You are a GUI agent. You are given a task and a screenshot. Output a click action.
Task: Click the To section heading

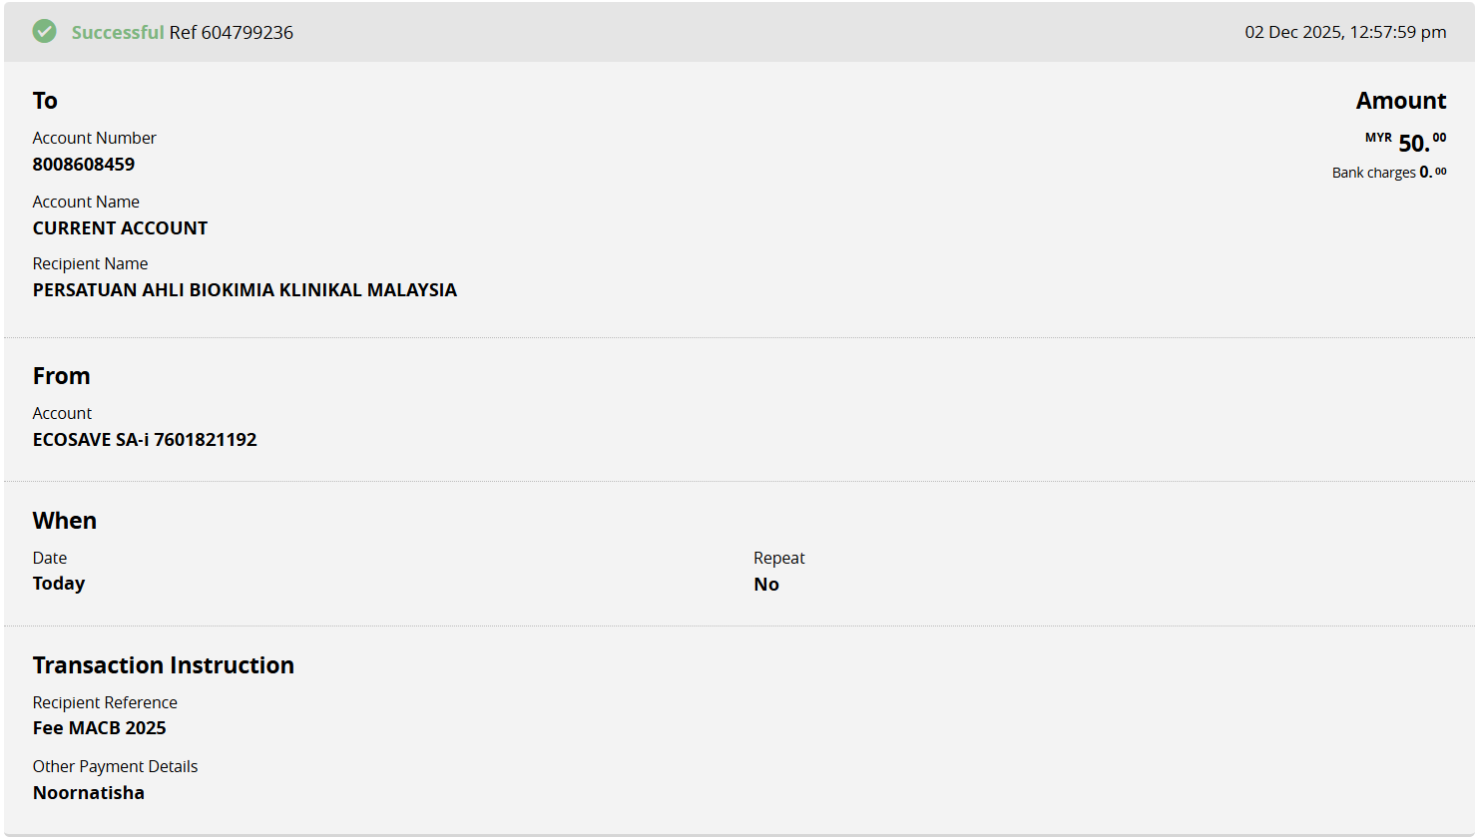(x=45, y=101)
